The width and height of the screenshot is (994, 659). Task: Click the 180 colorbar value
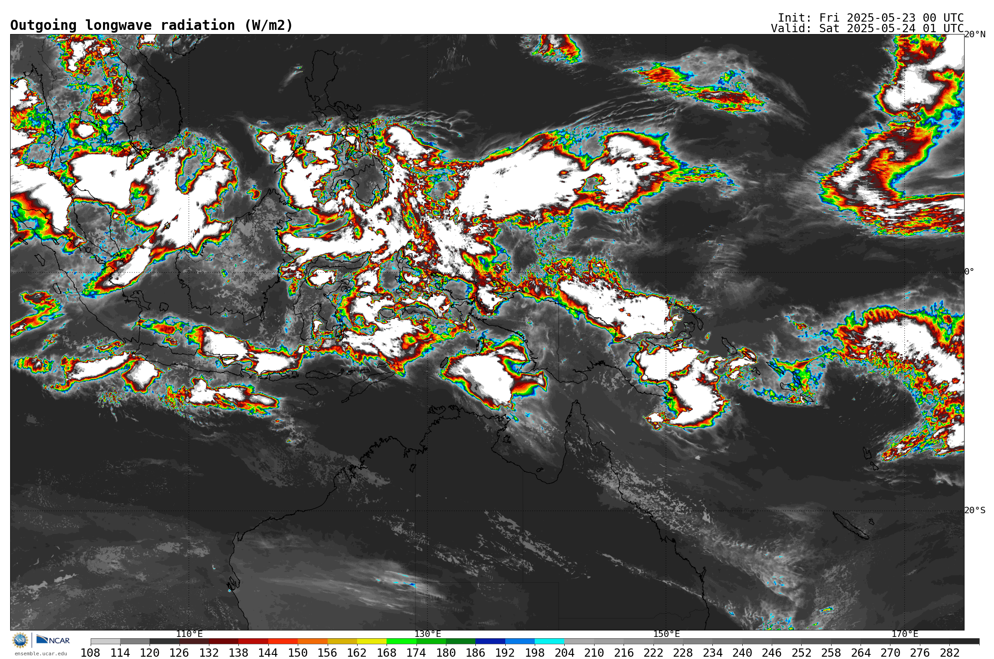(445, 653)
